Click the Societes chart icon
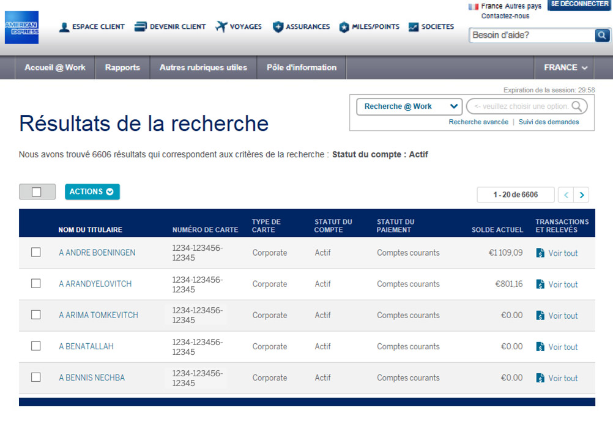 pyautogui.click(x=413, y=27)
